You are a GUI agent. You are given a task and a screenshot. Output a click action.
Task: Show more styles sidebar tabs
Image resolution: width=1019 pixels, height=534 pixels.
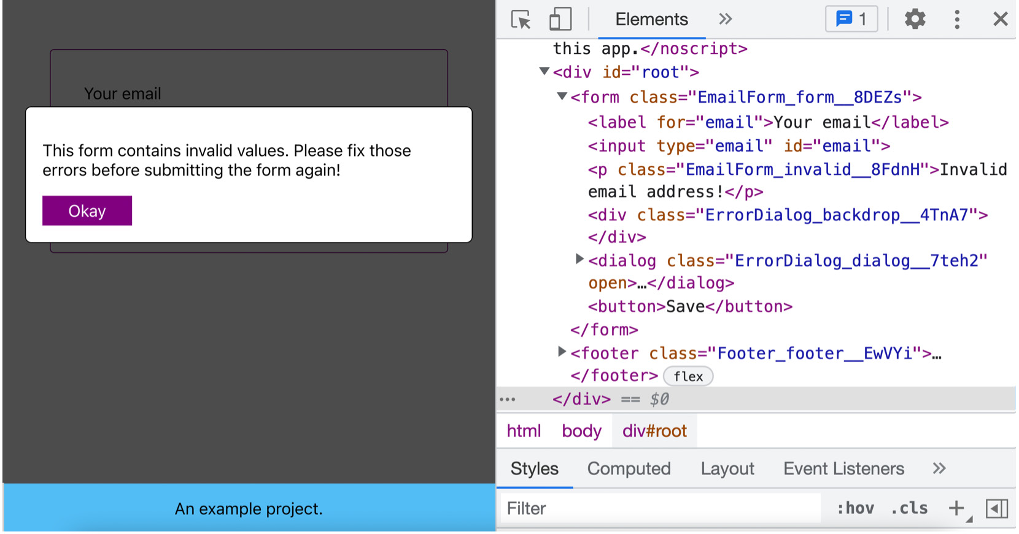[939, 469]
